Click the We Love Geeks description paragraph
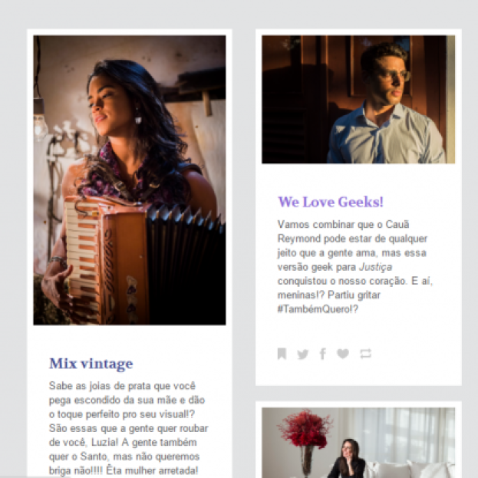The image size is (478, 478). (355, 267)
